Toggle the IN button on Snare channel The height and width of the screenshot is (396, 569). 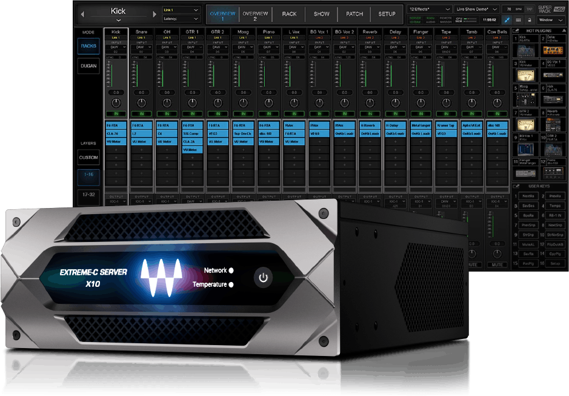coord(141,113)
